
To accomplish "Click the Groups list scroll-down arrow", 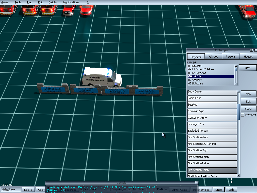I will [236, 84].
